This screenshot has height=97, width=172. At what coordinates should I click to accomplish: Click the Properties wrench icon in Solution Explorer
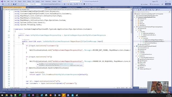point(157,10)
